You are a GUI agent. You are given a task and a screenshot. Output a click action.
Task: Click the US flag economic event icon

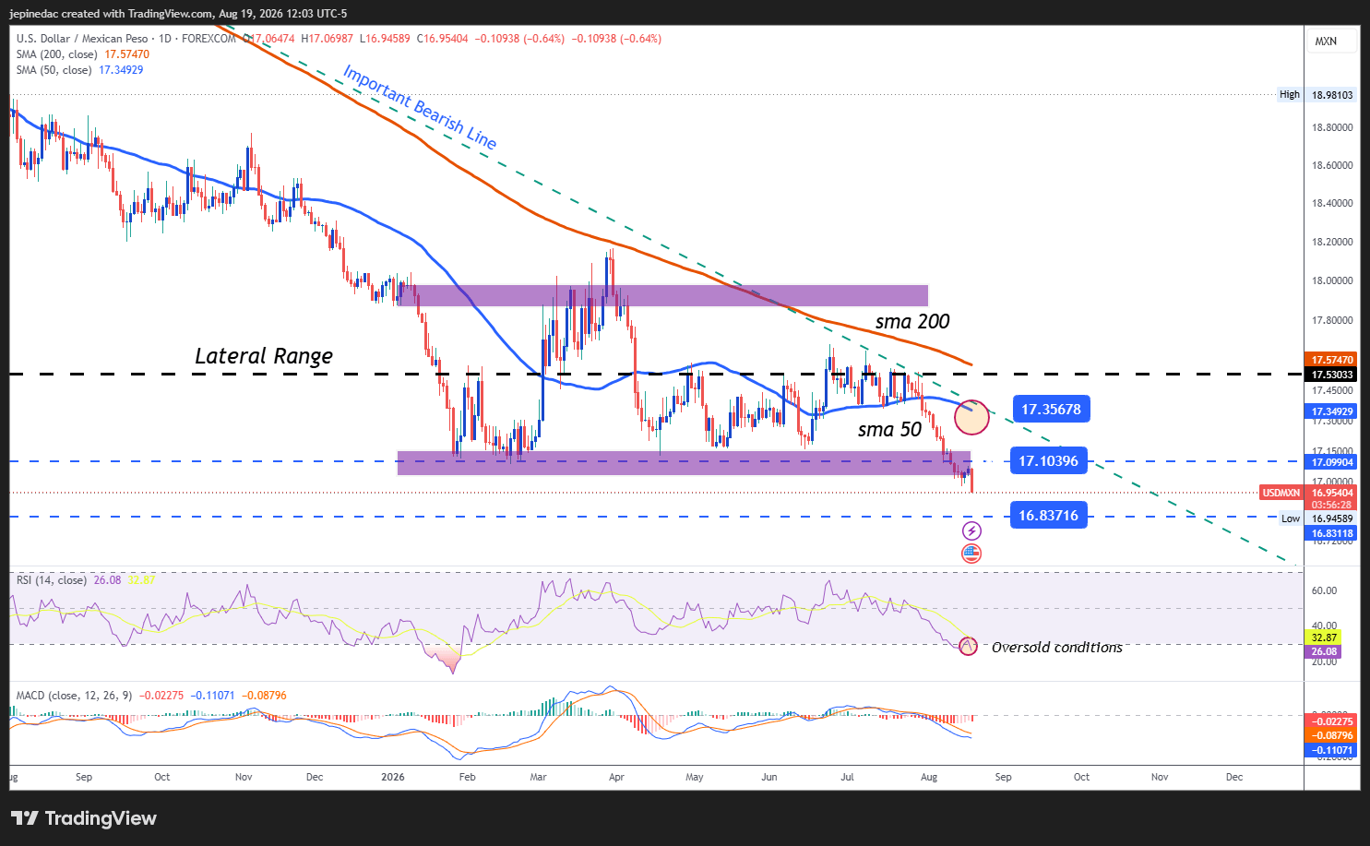(x=971, y=554)
